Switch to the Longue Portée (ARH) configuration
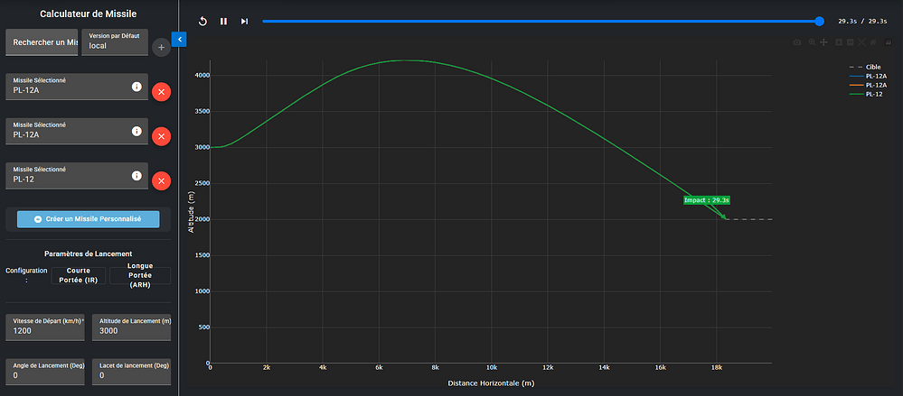 [x=140, y=275]
